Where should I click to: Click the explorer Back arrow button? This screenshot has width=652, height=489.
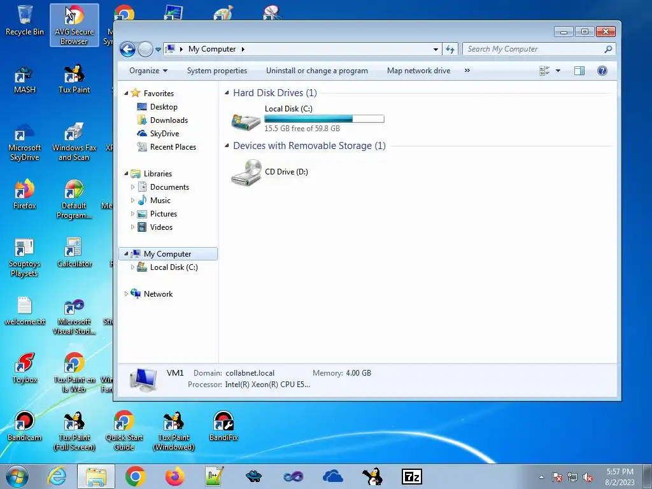[127, 50]
